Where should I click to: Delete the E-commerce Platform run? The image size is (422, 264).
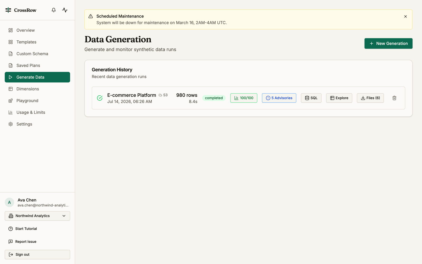point(394,98)
